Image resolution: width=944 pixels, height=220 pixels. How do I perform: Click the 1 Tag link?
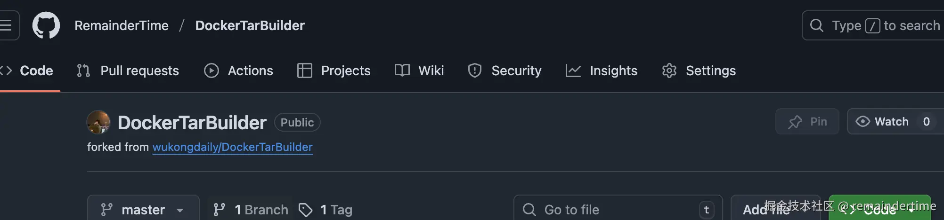(x=326, y=209)
